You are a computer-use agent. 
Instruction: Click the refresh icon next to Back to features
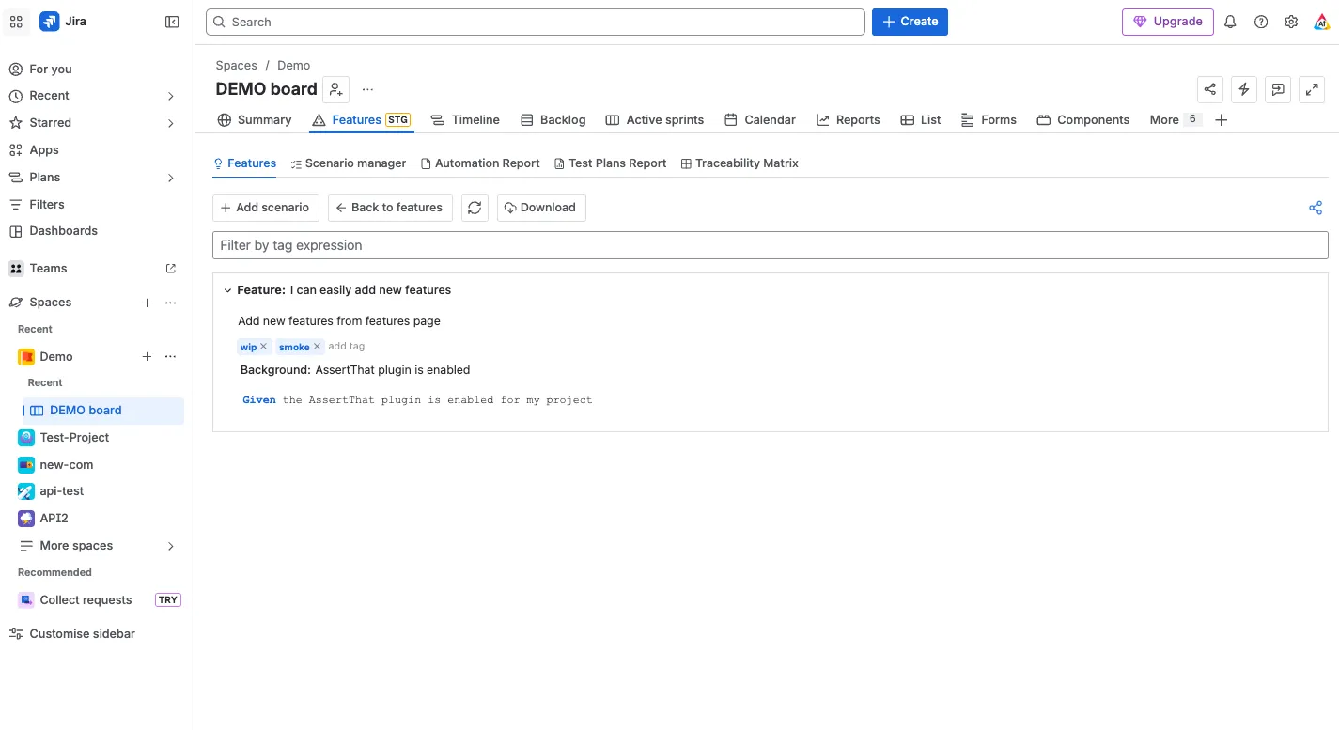point(475,208)
